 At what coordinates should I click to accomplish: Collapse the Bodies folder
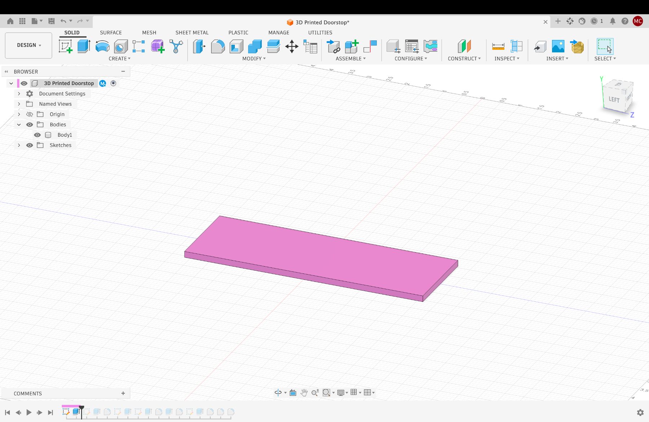(19, 125)
